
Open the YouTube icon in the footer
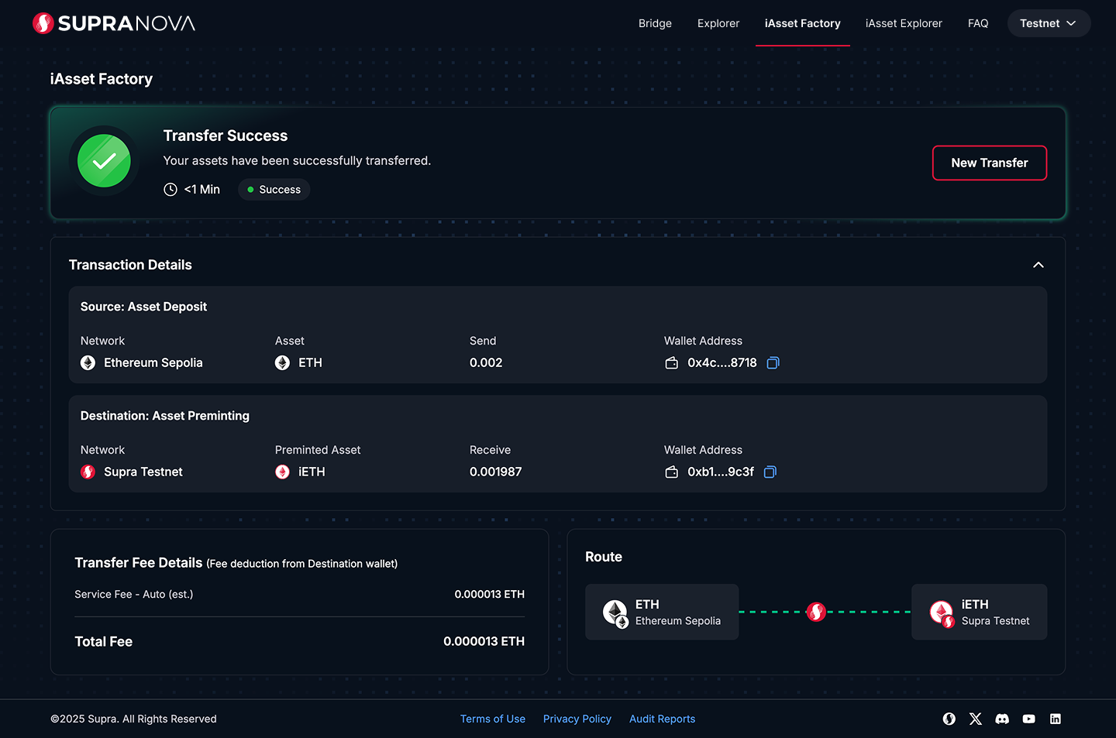click(1028, 719)
